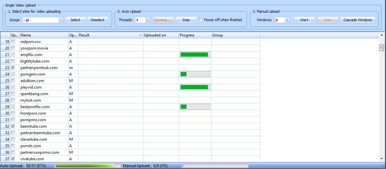
Task: Click the Stop button in Auto Upload
Action: (x=186, y=20)
